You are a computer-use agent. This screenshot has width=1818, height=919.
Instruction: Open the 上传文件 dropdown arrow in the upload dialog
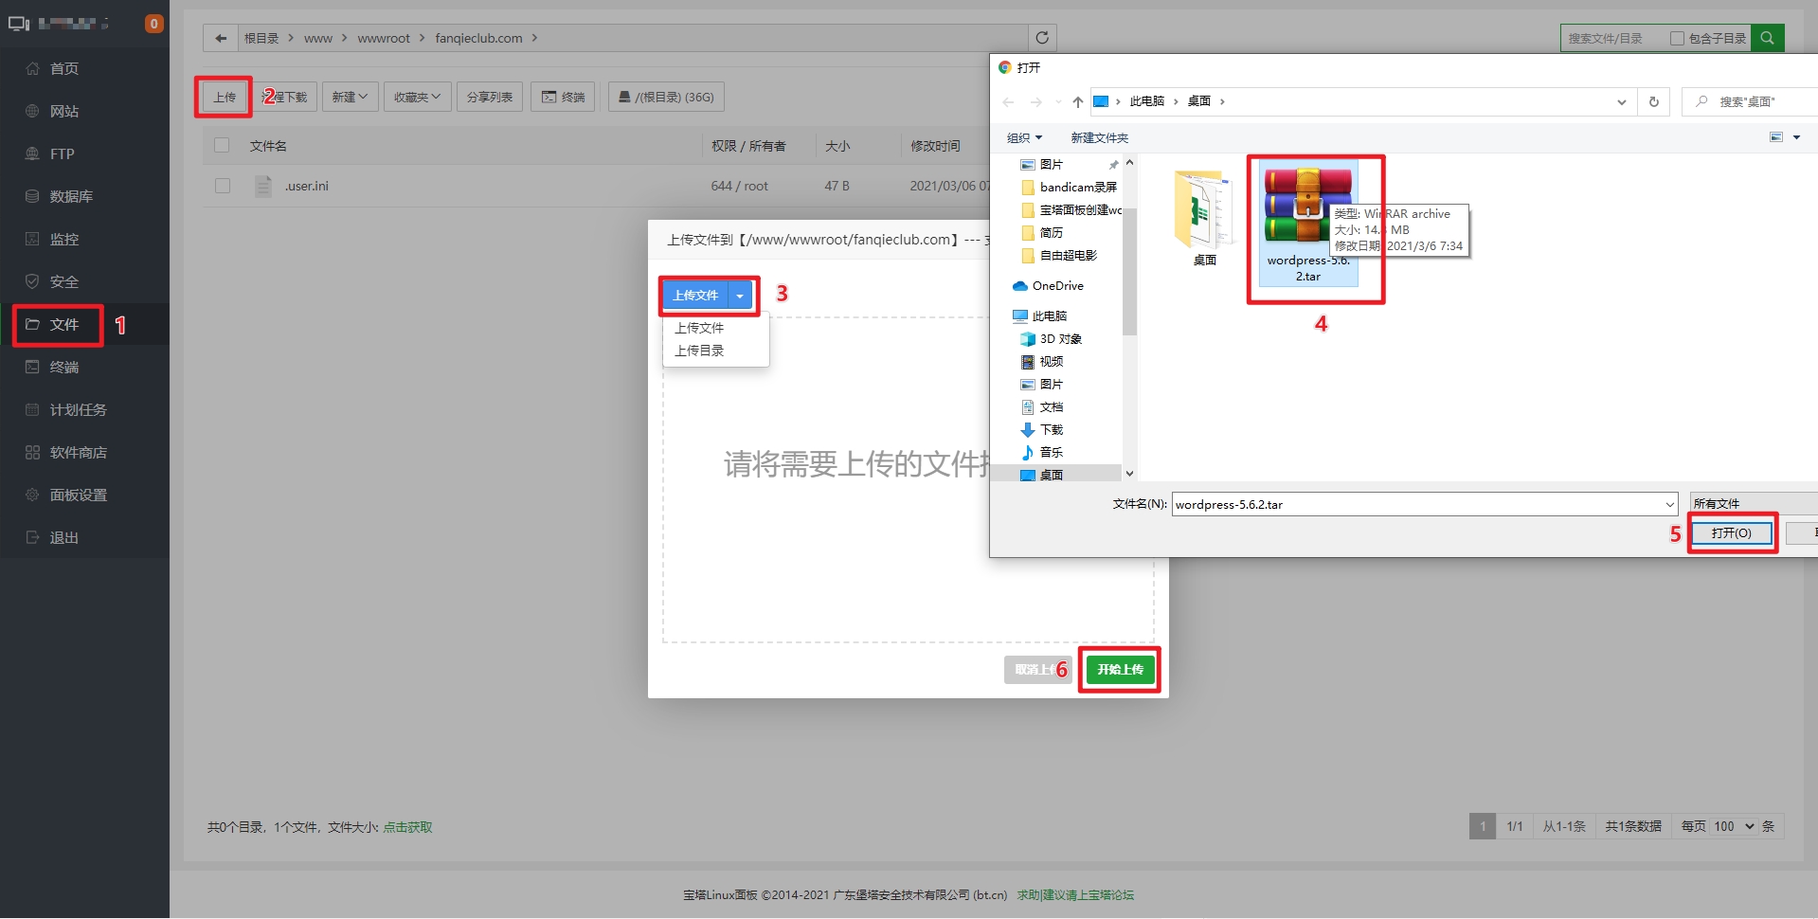tap(740, 295)
